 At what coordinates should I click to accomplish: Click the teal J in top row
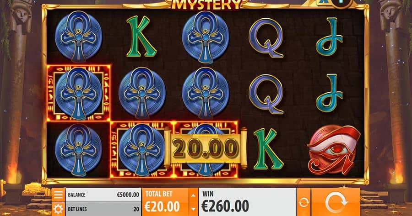(330, 37)
